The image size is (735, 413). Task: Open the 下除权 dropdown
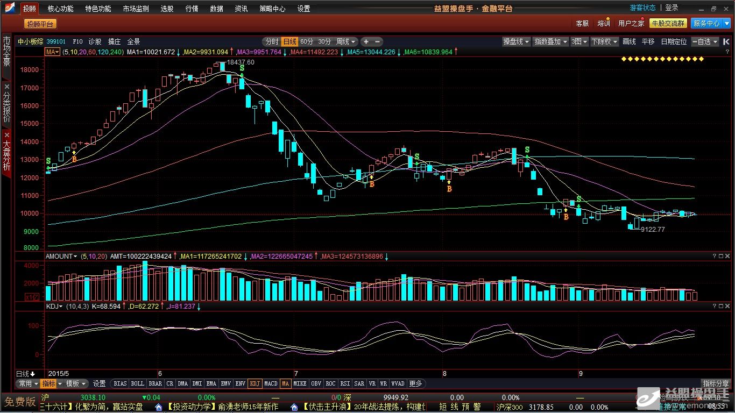coord(604,41)
